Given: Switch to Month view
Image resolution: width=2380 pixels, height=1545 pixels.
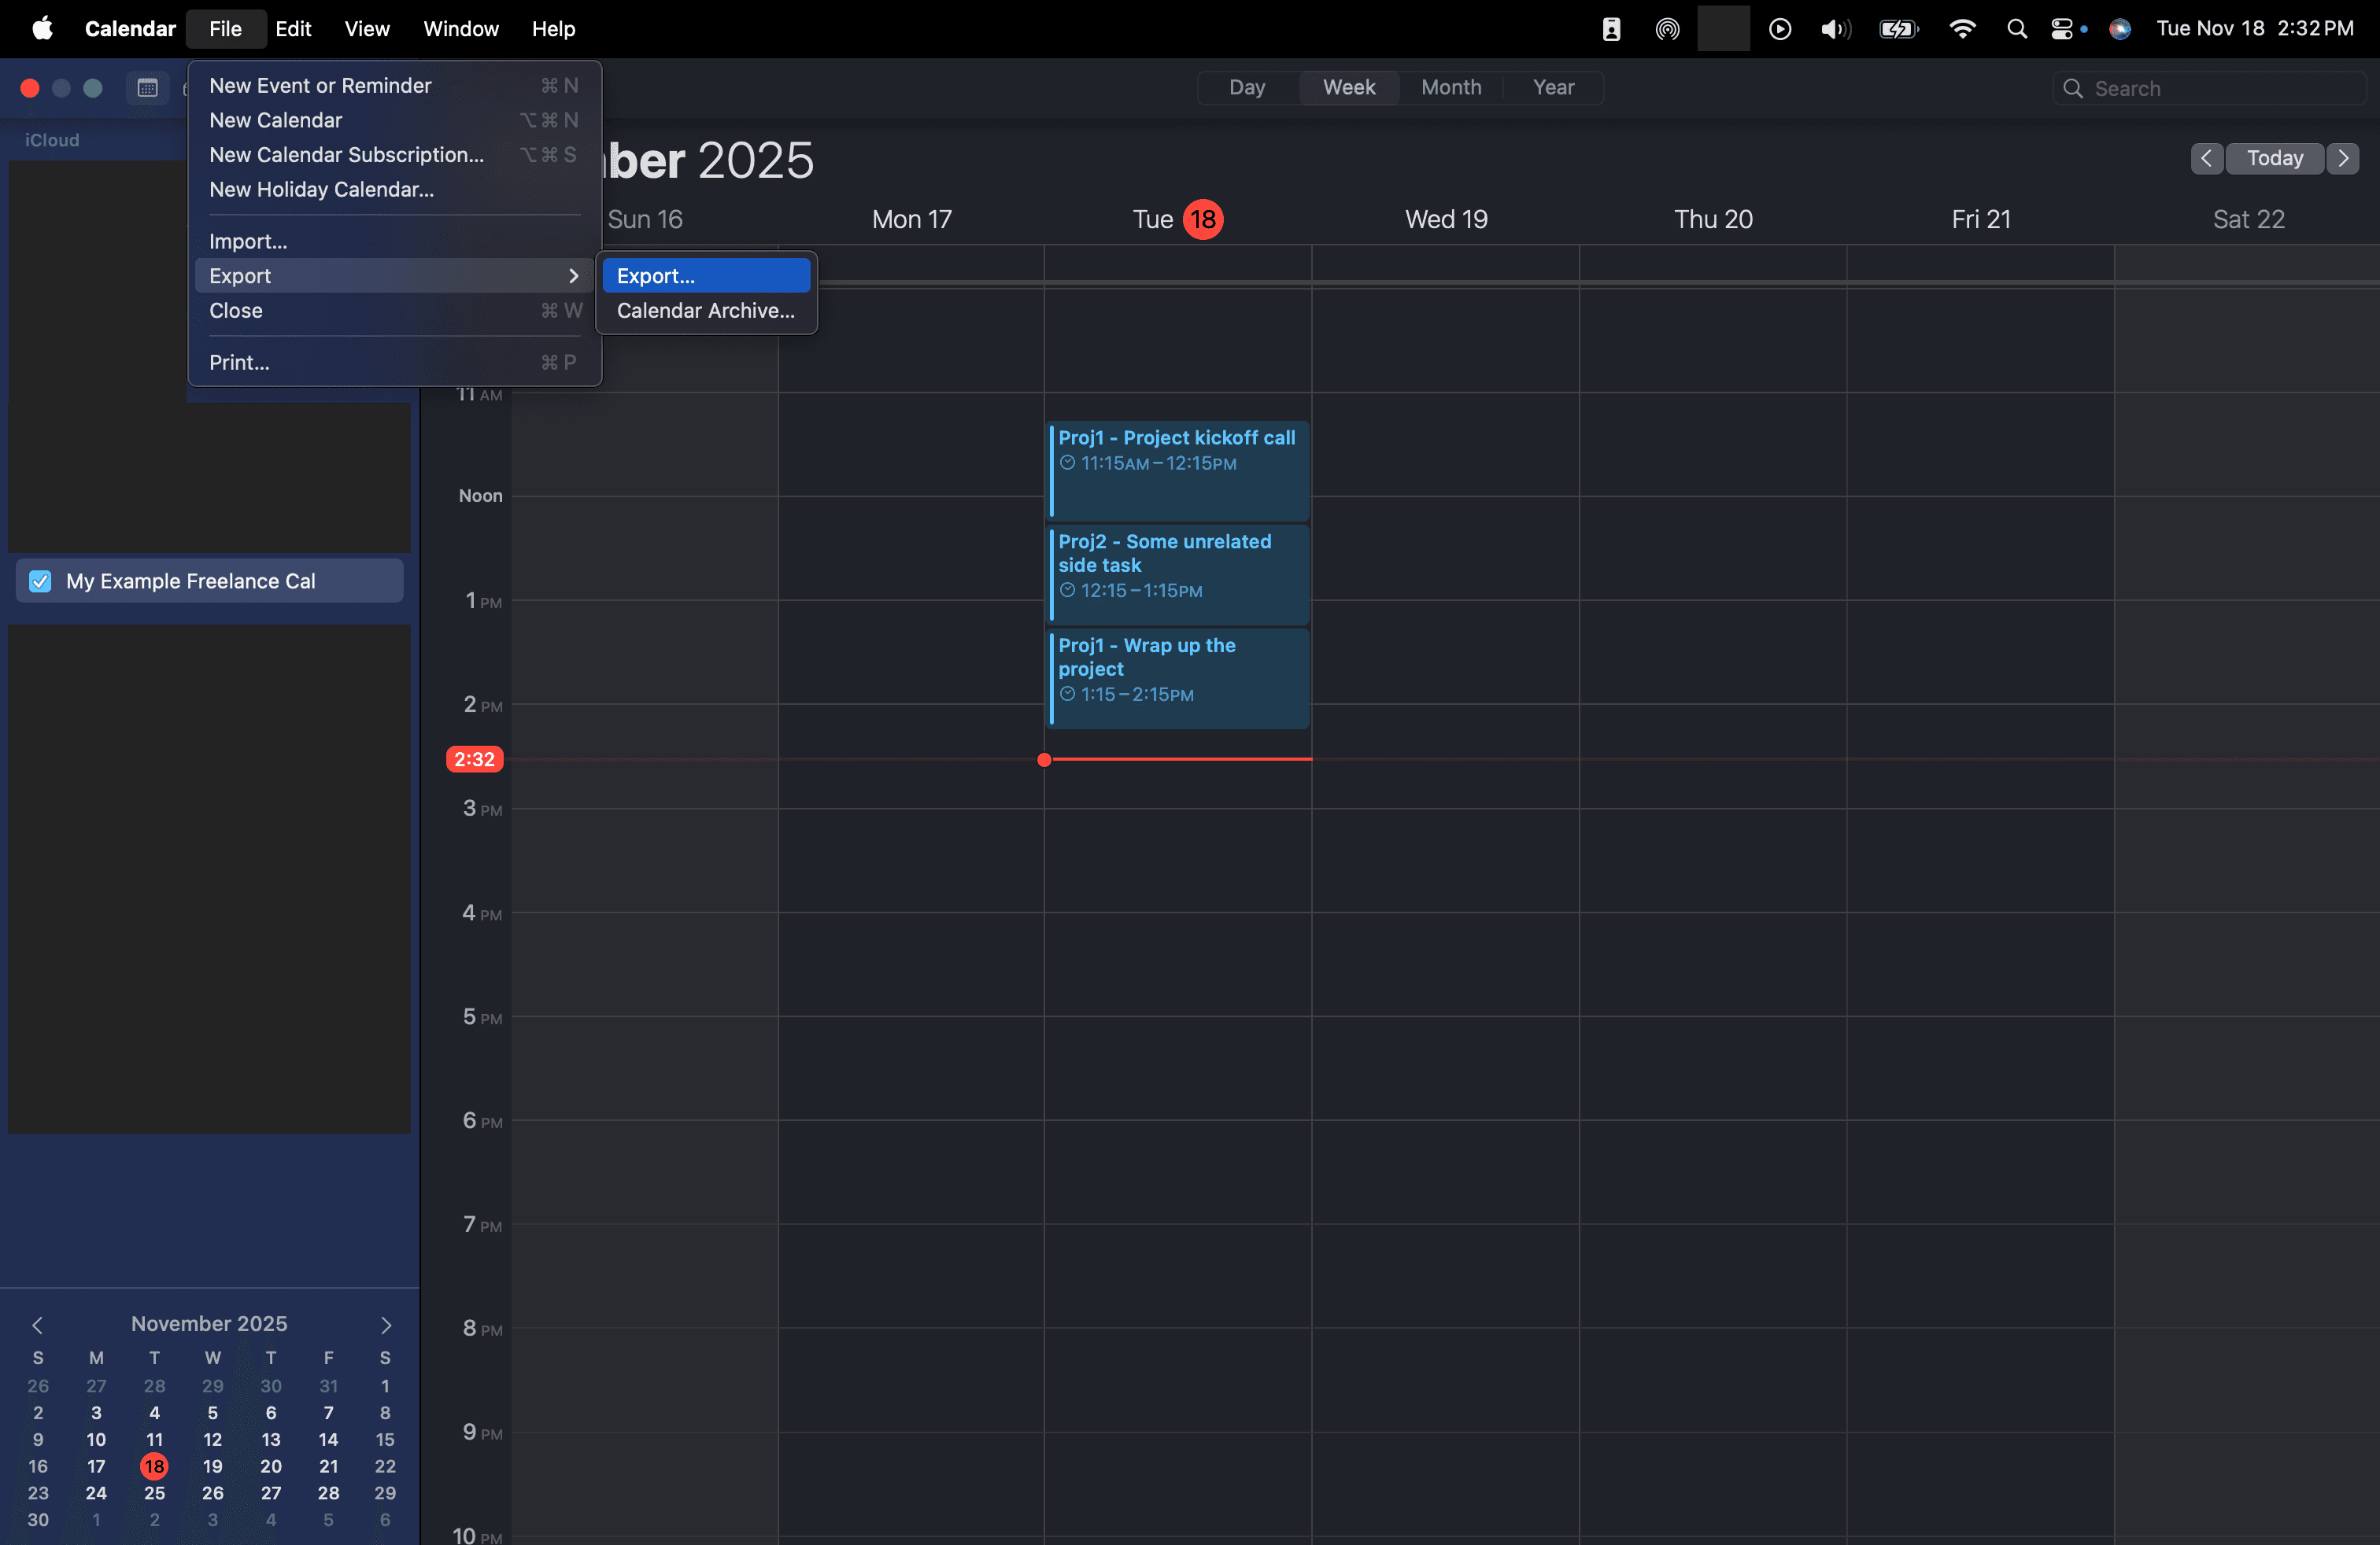Looking at the screenshot, I should click(x=1451, y=88).
